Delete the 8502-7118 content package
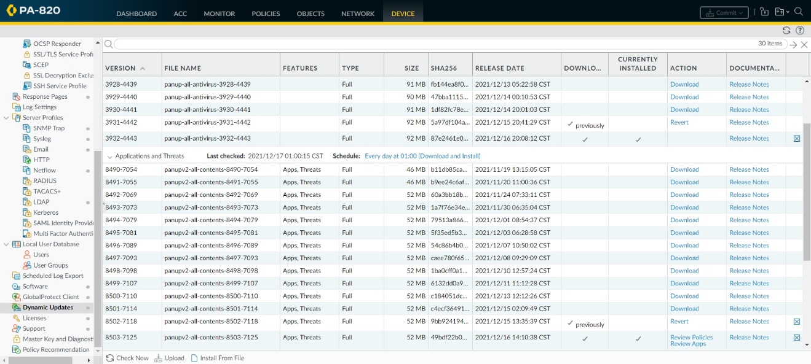 tap(797, 322)
